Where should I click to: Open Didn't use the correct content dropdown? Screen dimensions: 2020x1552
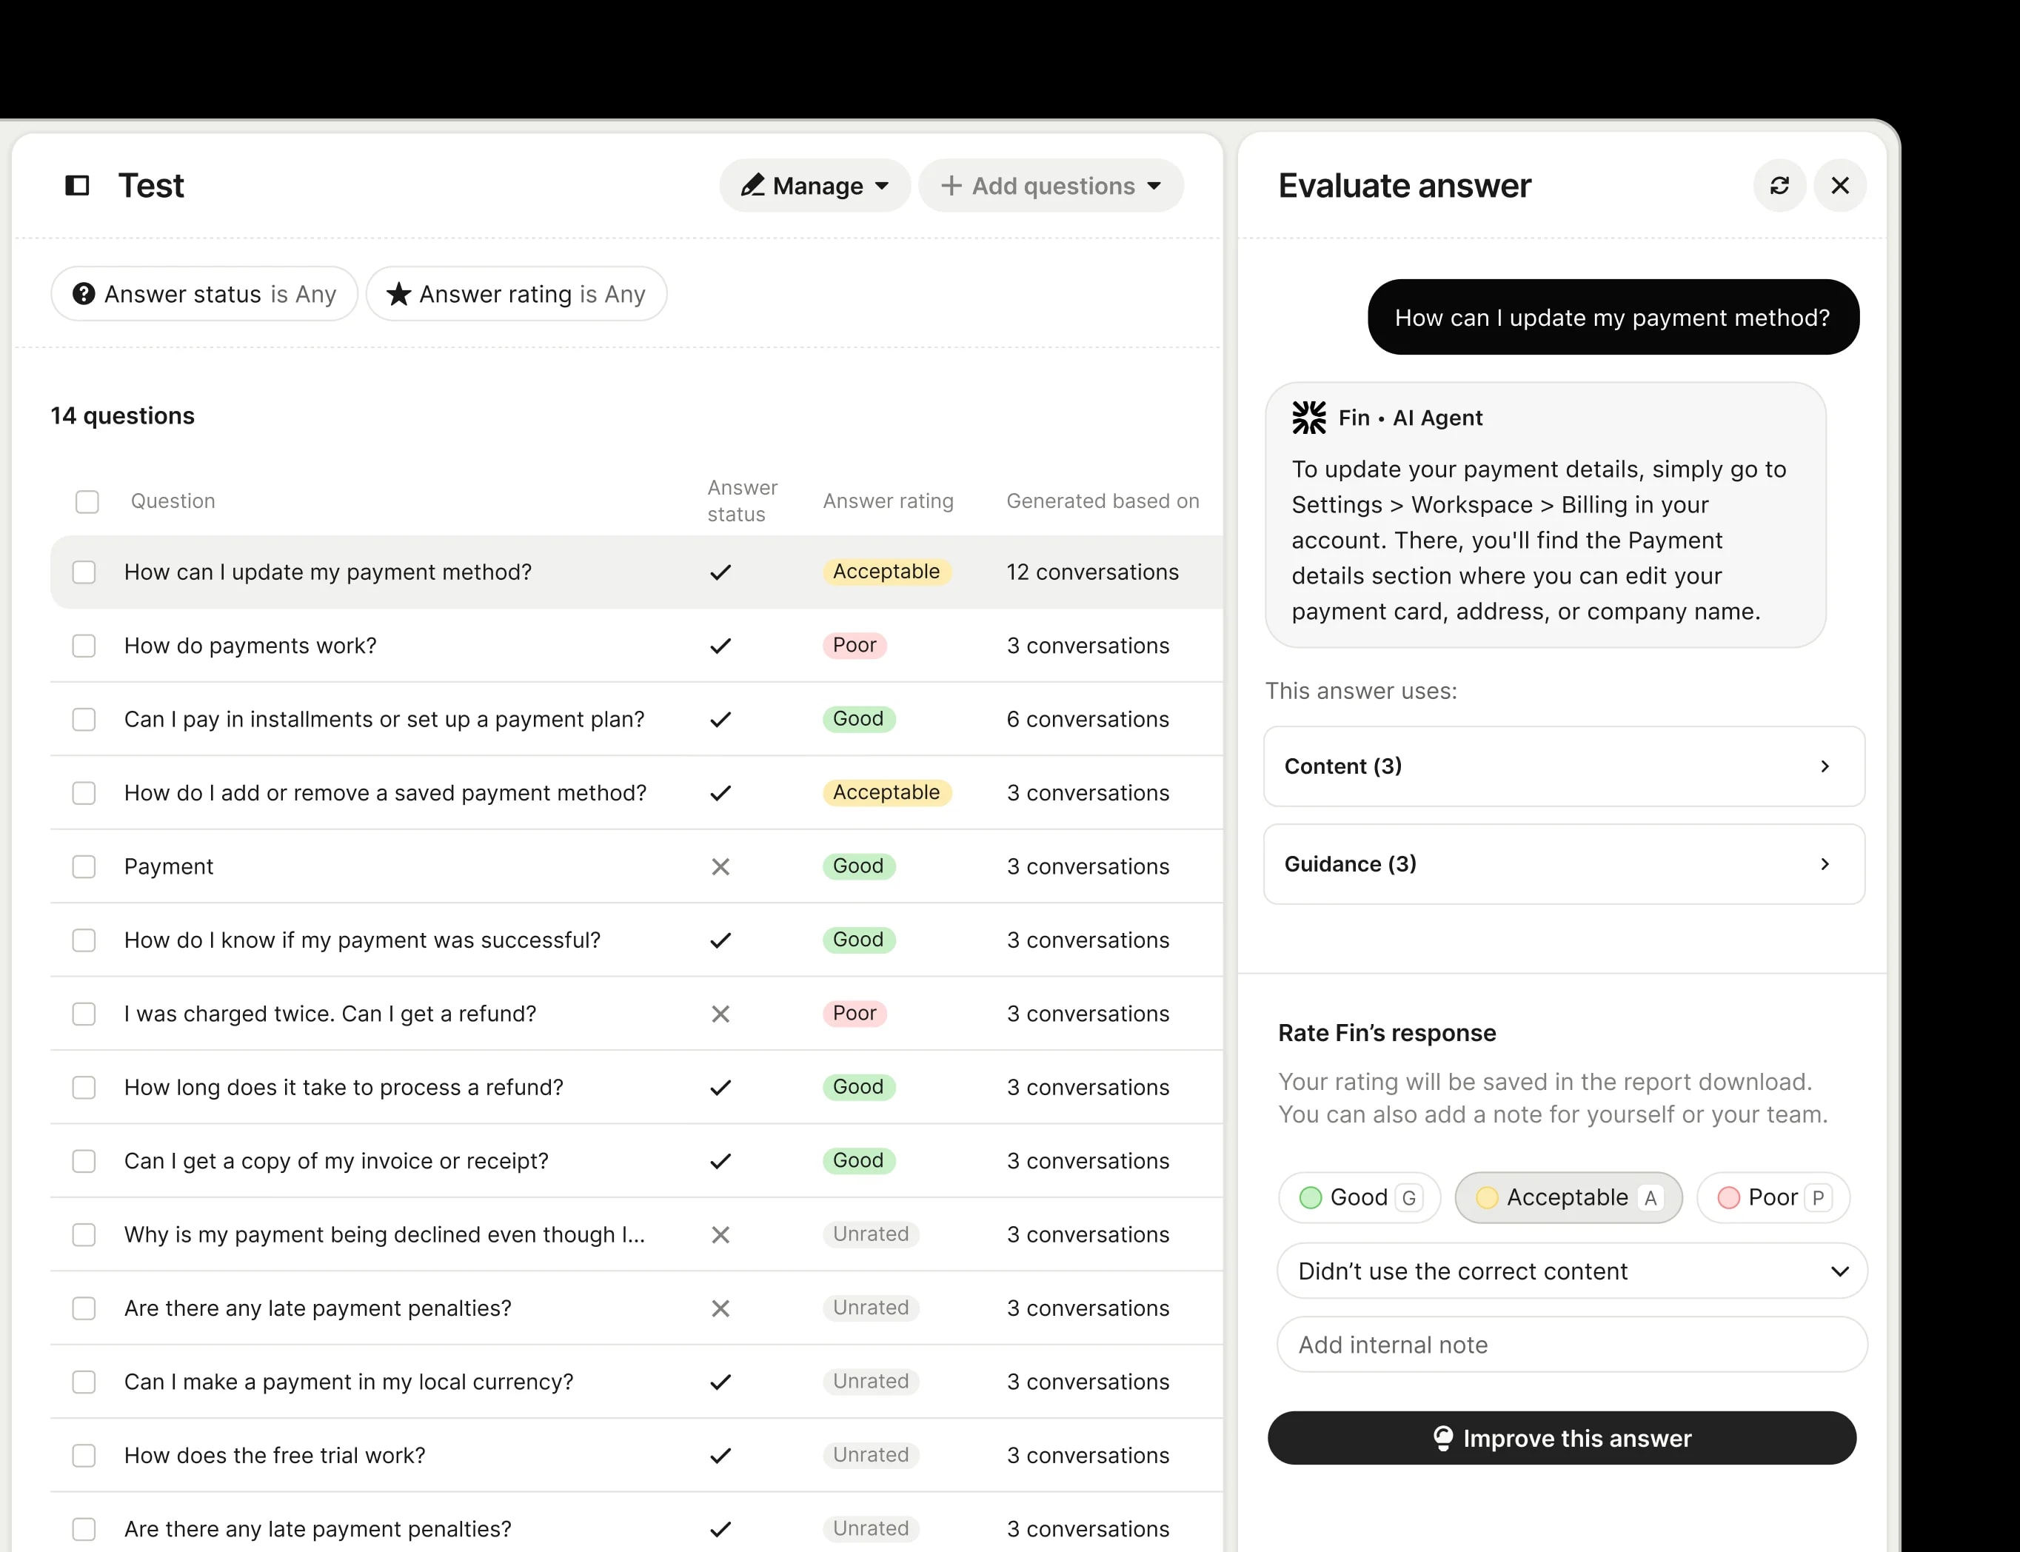point(1572,1271)
